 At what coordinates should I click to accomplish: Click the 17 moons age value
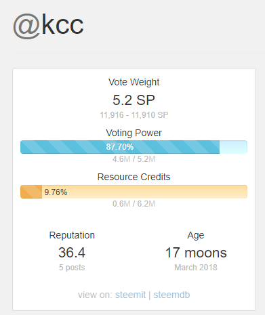(x=196, y=253)
